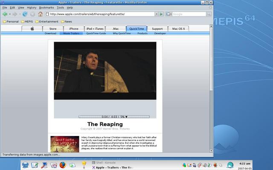Open the View menu
273x170 pixels.
point(21,8)
